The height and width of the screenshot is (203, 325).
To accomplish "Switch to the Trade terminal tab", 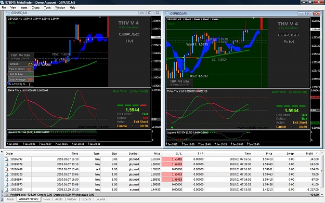I will coord(10,199).
